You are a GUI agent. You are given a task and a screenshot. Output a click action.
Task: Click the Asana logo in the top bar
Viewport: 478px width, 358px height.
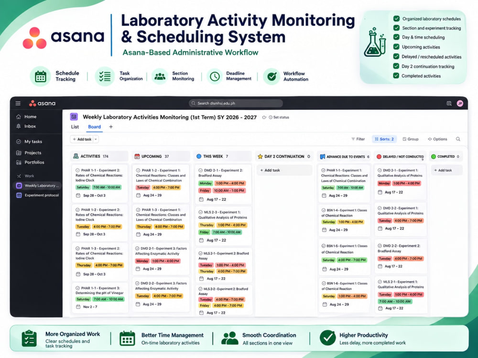[43, 103]
